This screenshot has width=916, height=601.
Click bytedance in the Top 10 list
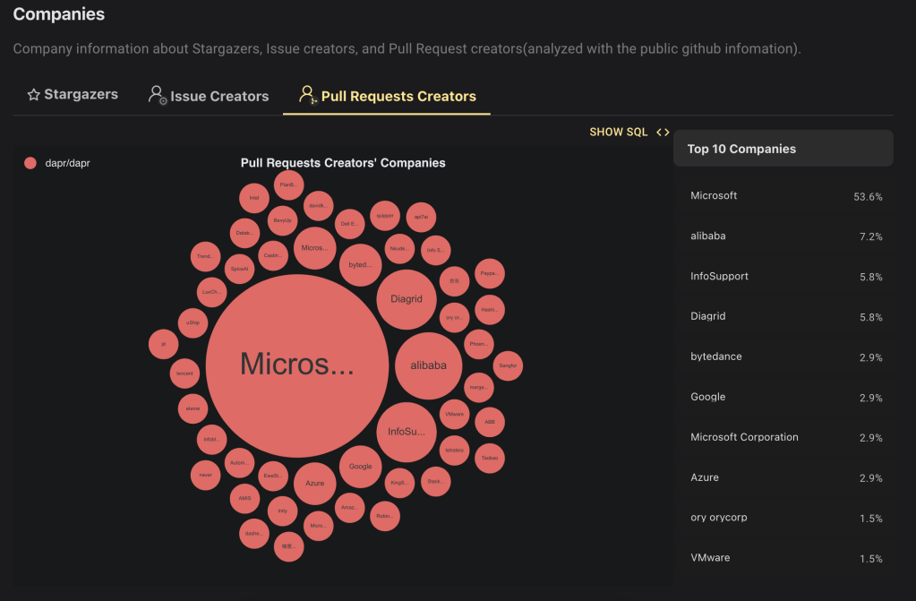point(716,356)
